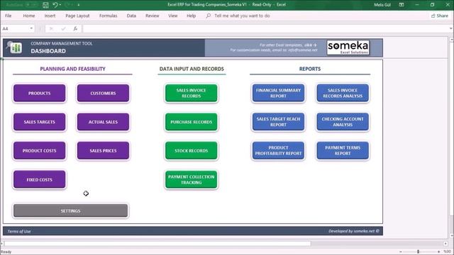
Task: Click the Share button
Action: tap(440, 16)
